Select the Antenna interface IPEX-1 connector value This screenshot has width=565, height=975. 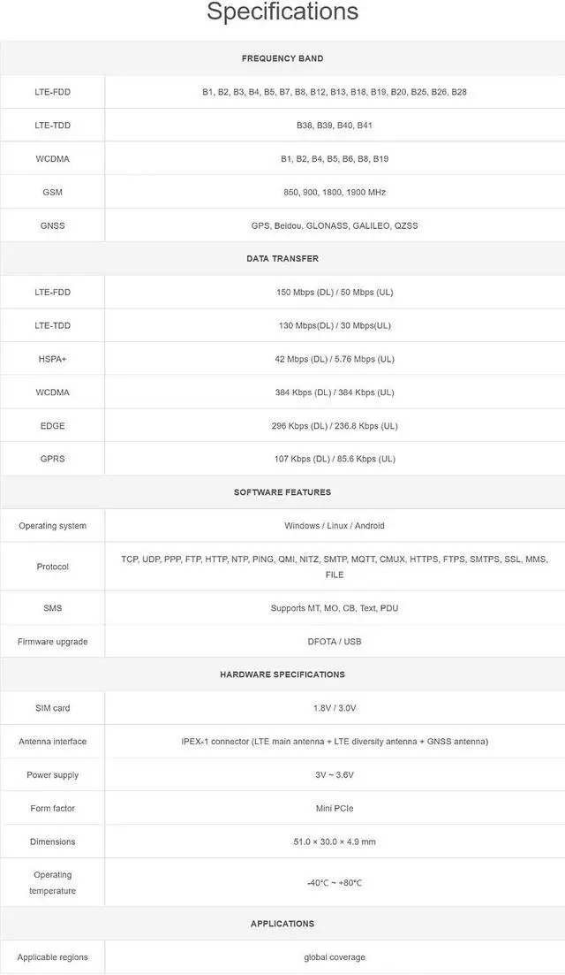click(x=335, y=742)
